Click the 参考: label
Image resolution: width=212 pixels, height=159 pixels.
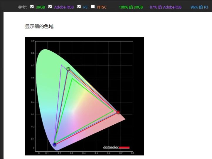pos(23,7)
